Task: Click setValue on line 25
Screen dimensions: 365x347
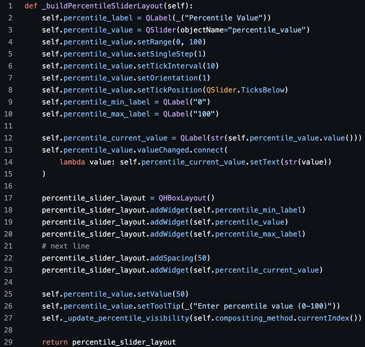Action: pos(154,294)
